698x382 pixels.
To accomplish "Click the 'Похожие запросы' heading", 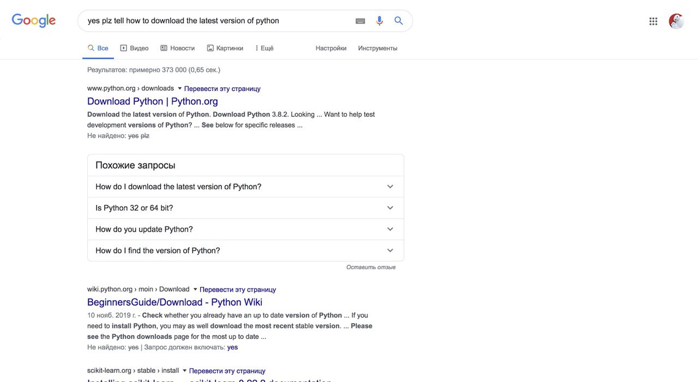I will 135,165.
